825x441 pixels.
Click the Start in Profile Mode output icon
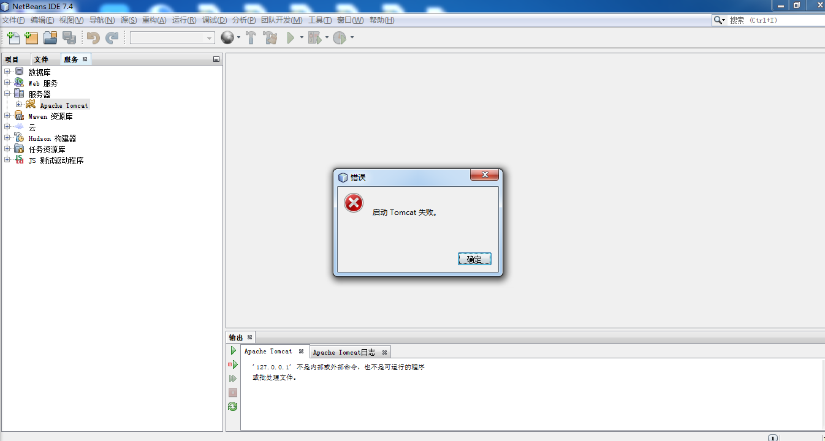click(233, 379)
